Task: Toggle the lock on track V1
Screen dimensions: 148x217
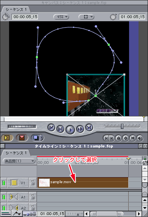Action: pyautogui.click(x=32, y=183)
